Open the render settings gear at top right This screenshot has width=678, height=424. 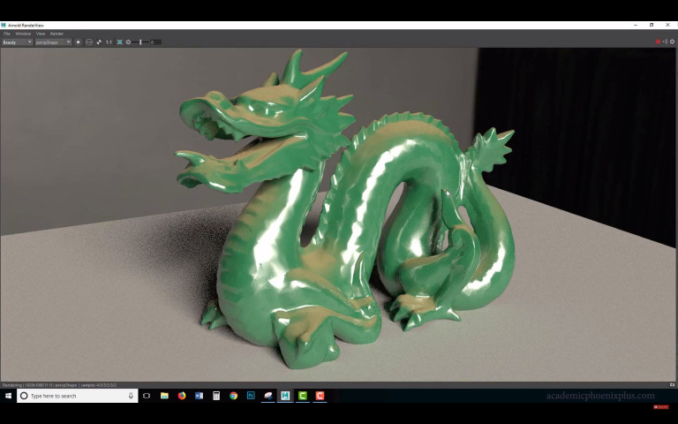[673, 42]
